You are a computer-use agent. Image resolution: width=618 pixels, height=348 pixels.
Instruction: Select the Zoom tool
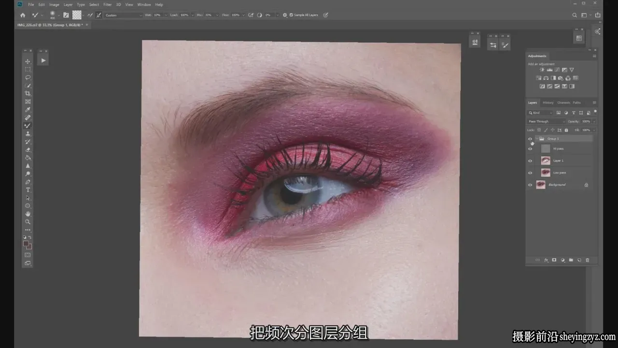pyautogui.click(x=28, y=222)
